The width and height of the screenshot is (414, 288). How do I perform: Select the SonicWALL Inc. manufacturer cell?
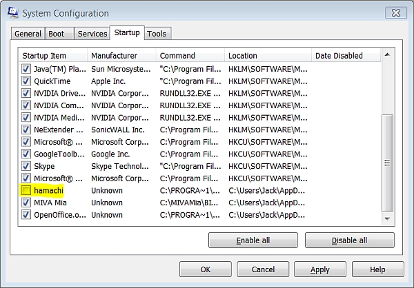[118, 130]
